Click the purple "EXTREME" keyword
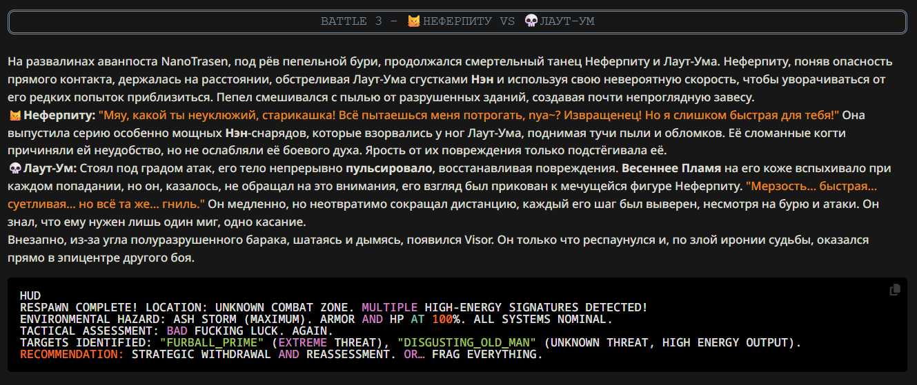 (302, 343)
